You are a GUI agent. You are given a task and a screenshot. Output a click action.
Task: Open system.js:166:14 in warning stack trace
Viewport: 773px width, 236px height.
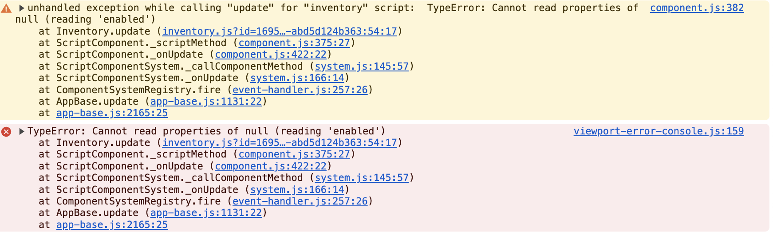click(x=297, y=78)
